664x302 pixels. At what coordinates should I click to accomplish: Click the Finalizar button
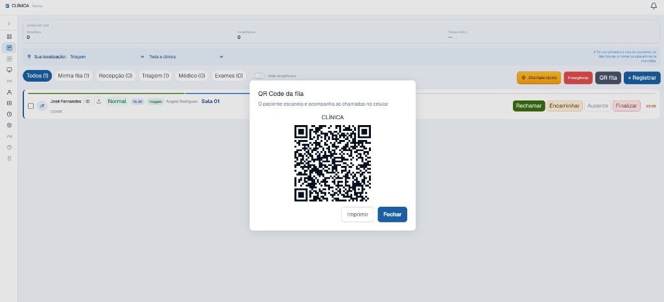626,106
